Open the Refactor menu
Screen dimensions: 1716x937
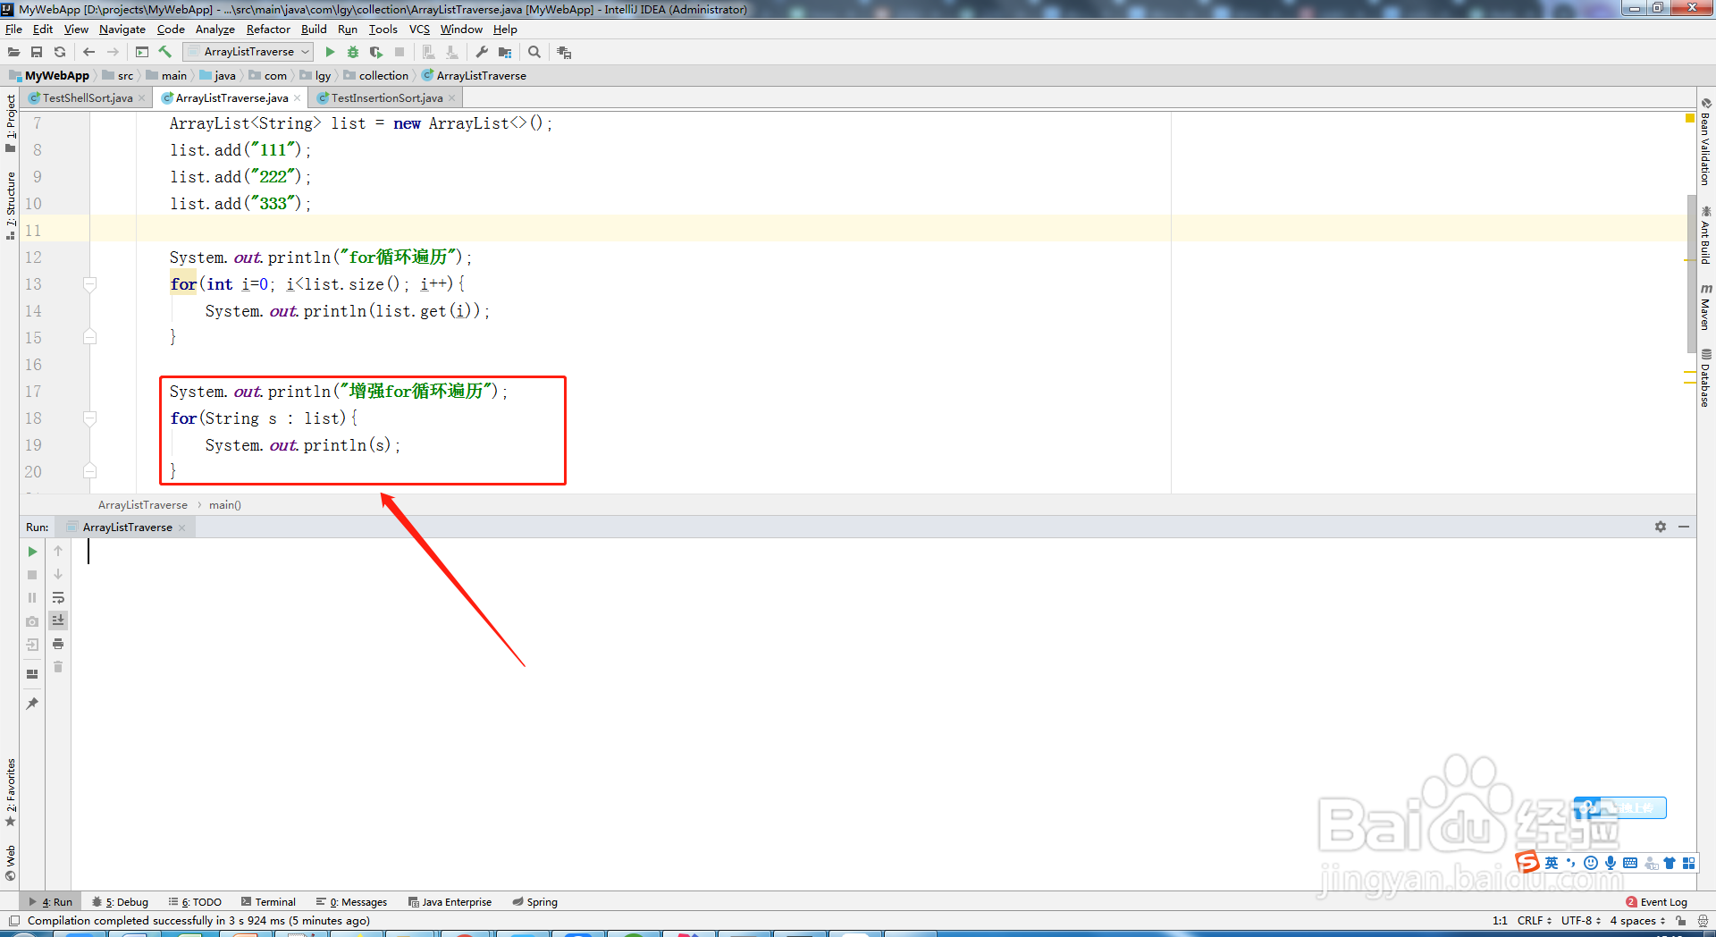click(268, 29)
